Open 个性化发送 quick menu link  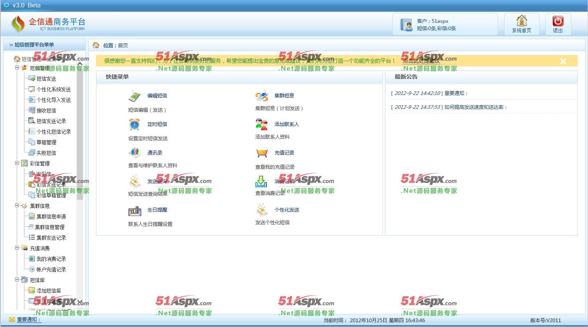(287, 210)
